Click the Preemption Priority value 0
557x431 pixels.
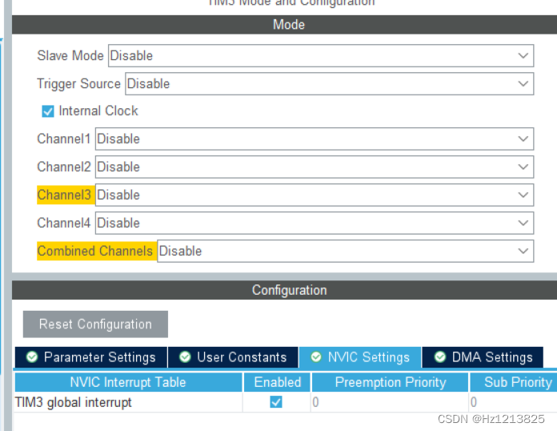(315, 402)
